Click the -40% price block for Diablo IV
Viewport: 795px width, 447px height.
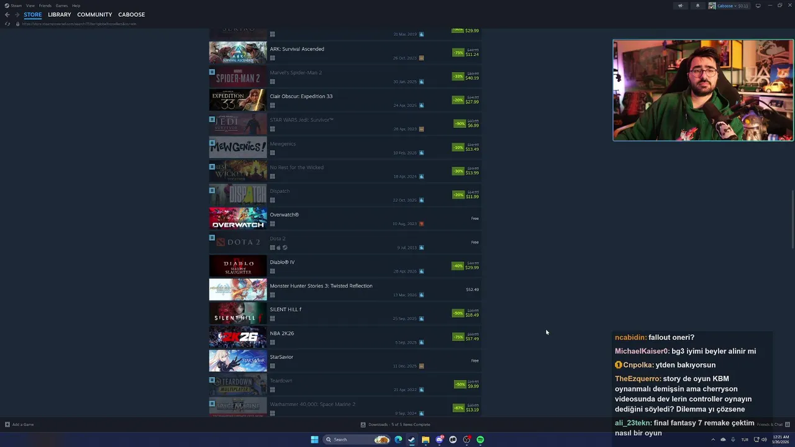[x=465, y=266]
